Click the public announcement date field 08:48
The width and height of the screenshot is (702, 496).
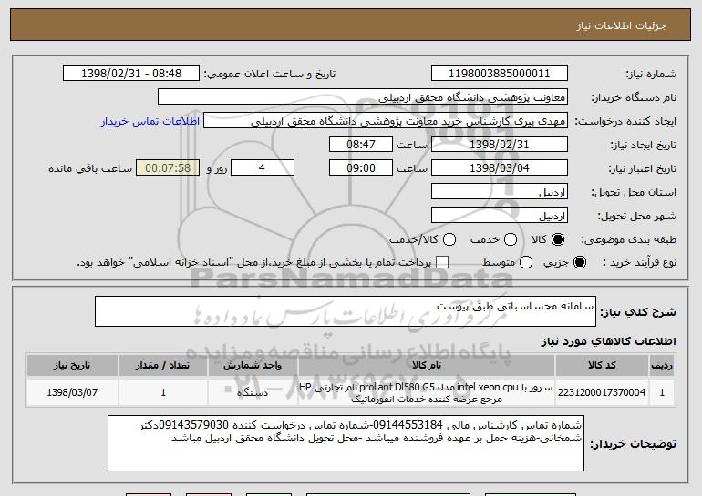click(131, 74)
